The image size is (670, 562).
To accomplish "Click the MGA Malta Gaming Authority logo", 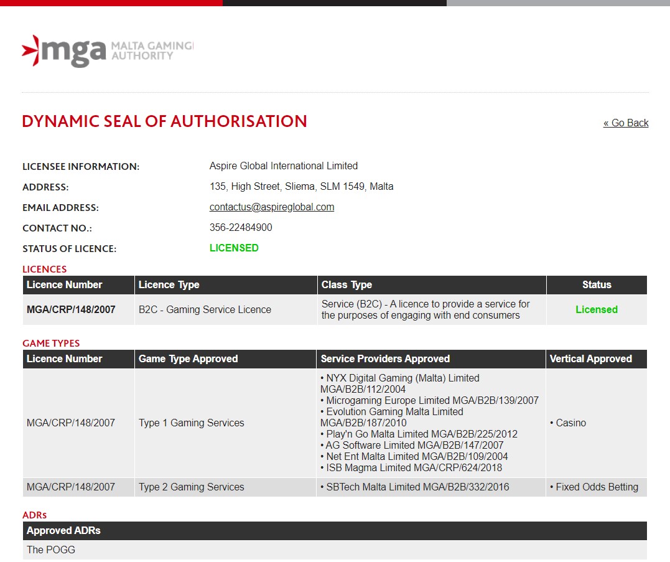I will click(x=108, y=51).
